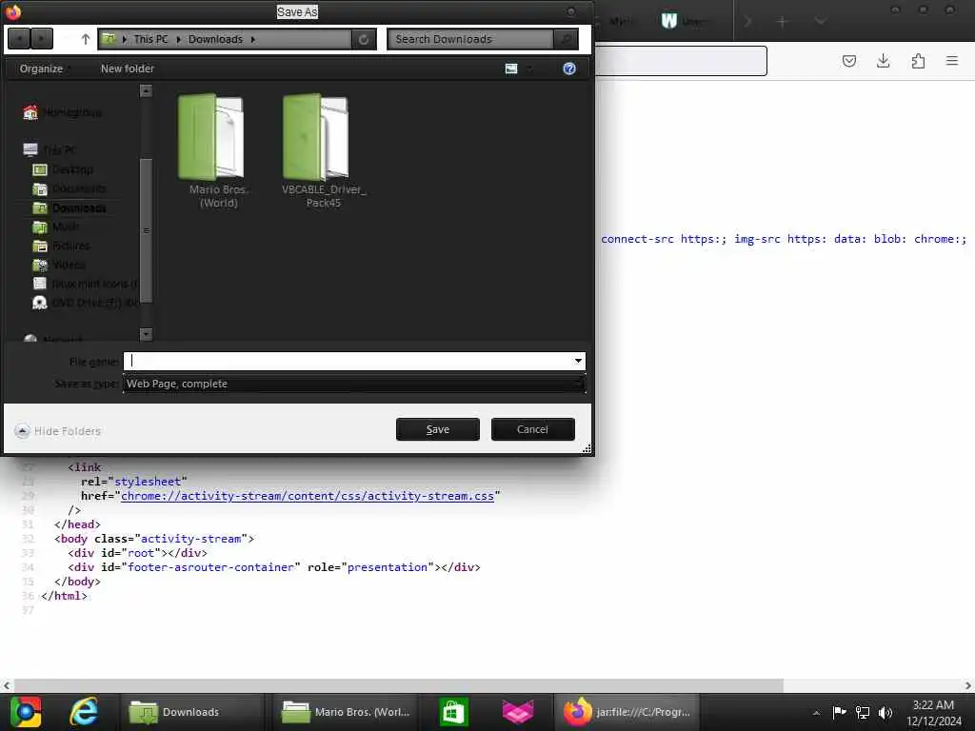Viewport: 975px width, 731px height.
Task: Open the Save as type combo box
Action: (x=354, y=384)
